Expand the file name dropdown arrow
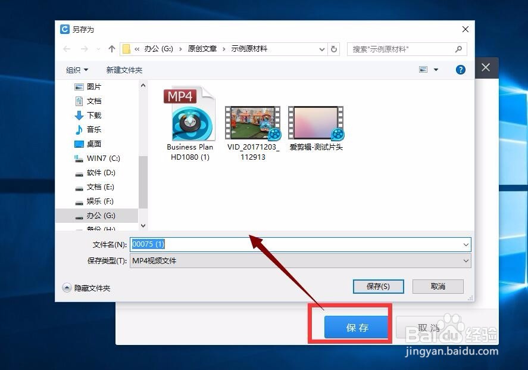528x370 pixels. [x=466, y=245]
